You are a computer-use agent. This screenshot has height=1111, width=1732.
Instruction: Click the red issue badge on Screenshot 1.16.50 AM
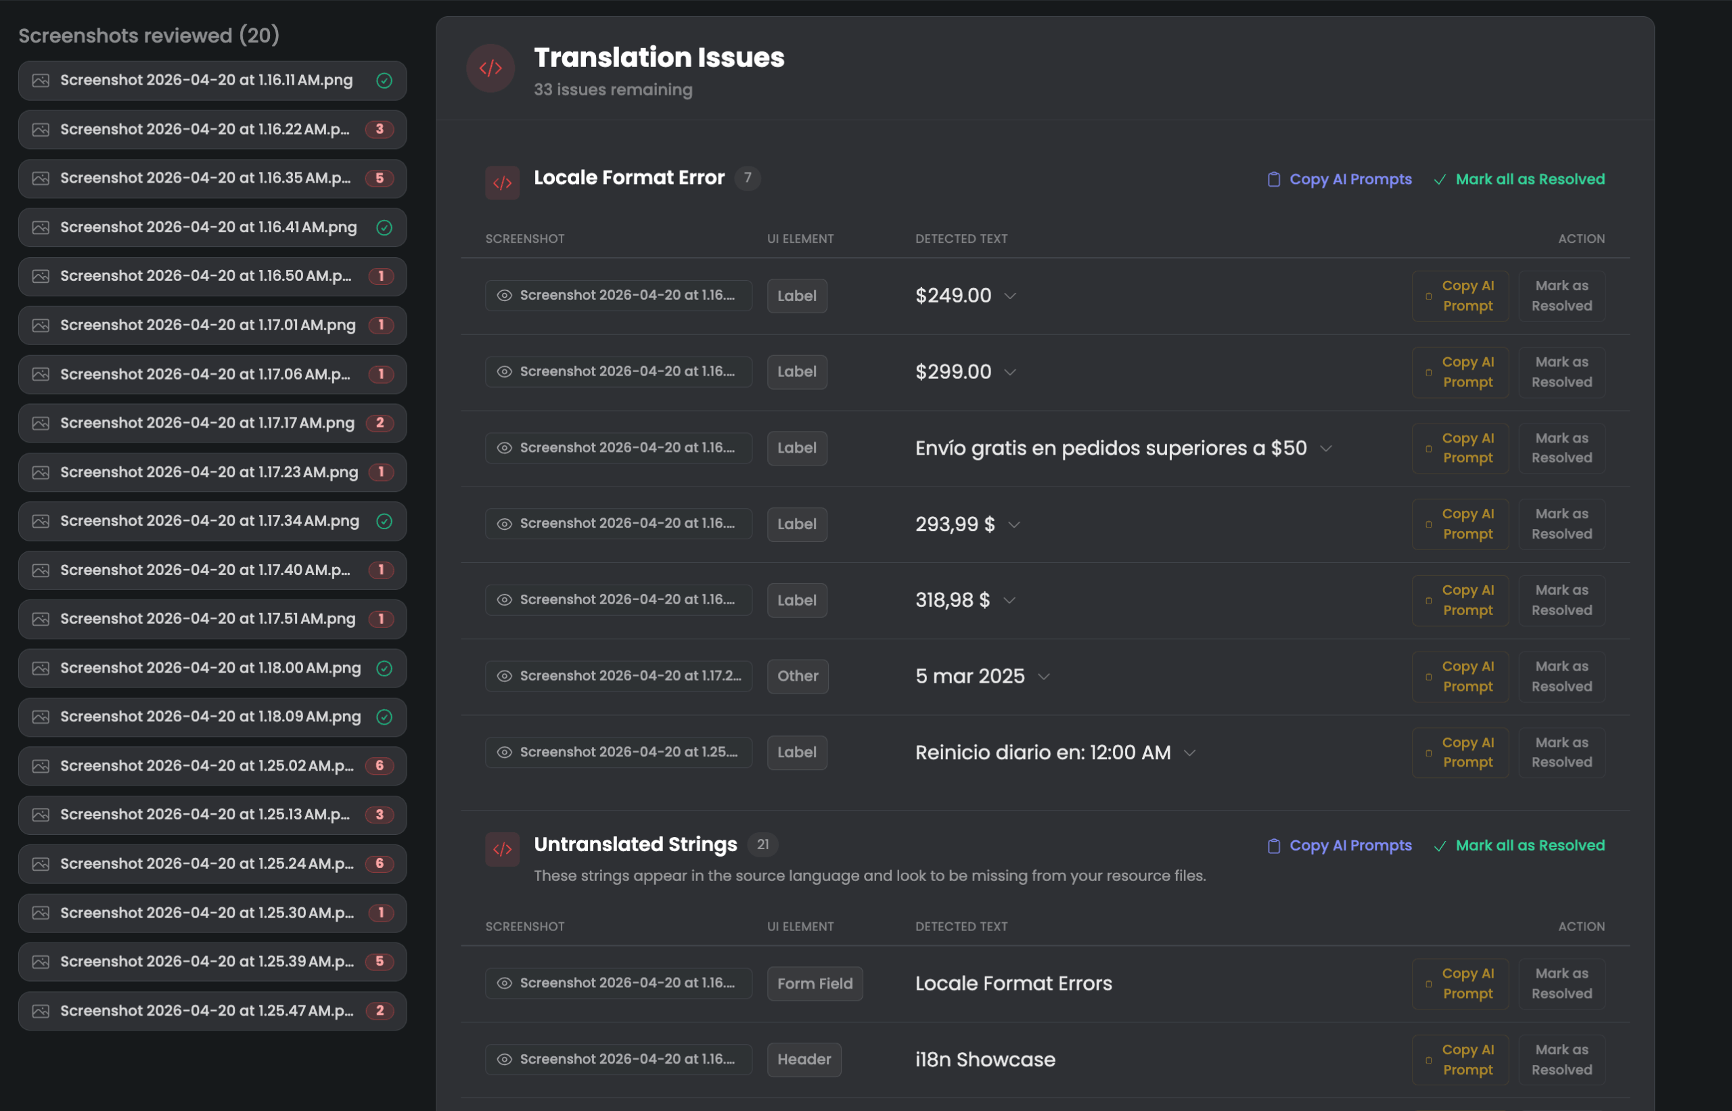point(381,276)
